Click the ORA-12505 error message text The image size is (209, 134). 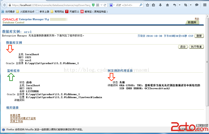[160, 87]
